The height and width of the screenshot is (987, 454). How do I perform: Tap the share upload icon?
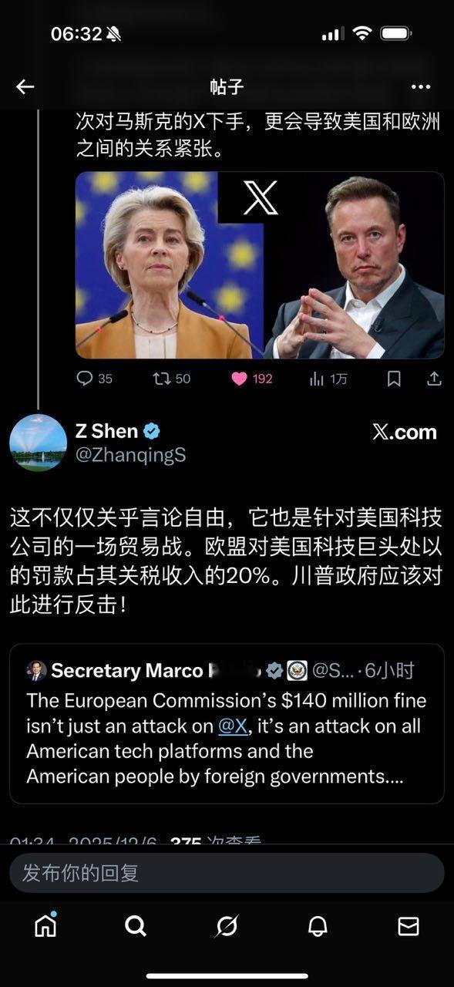[434, 379]
